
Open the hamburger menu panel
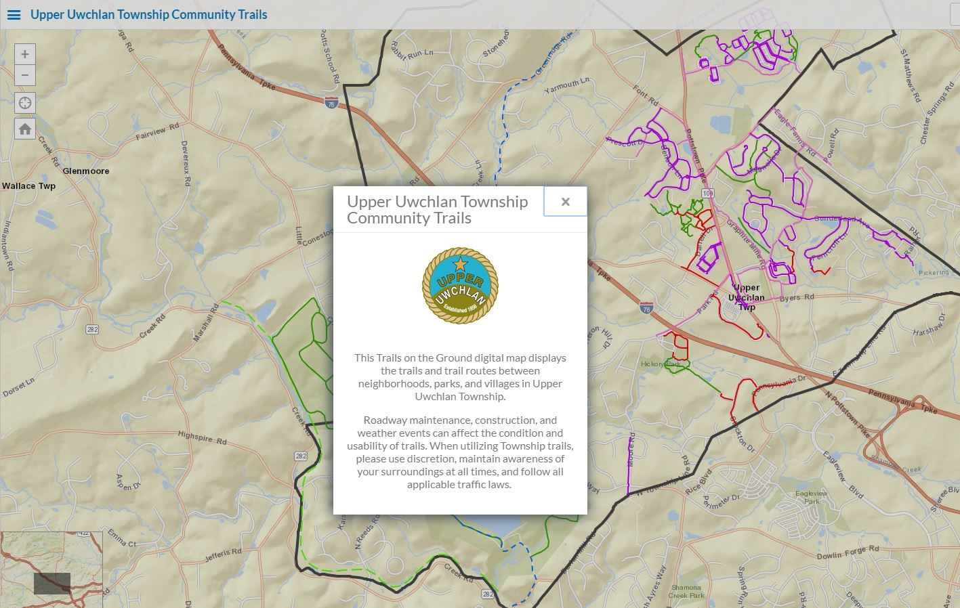point(14,14)
